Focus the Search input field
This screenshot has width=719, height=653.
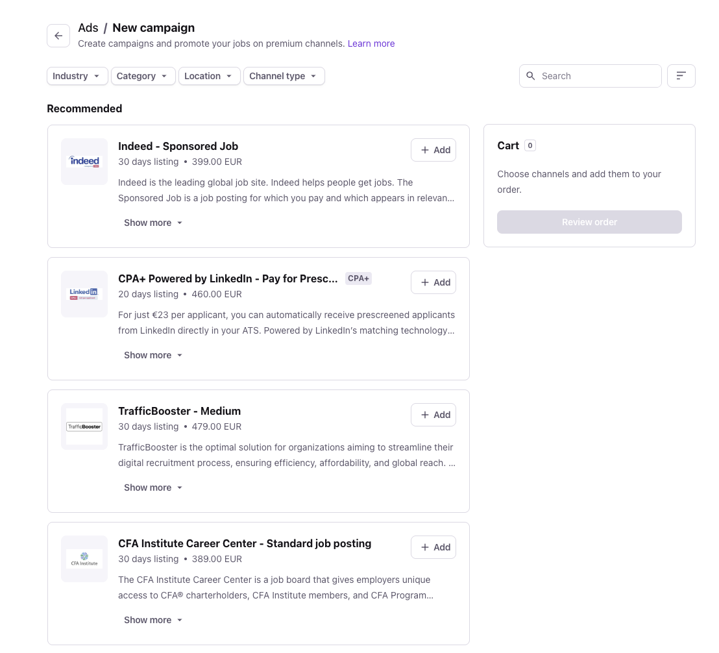pyautogui.click(x=597, y=76)
